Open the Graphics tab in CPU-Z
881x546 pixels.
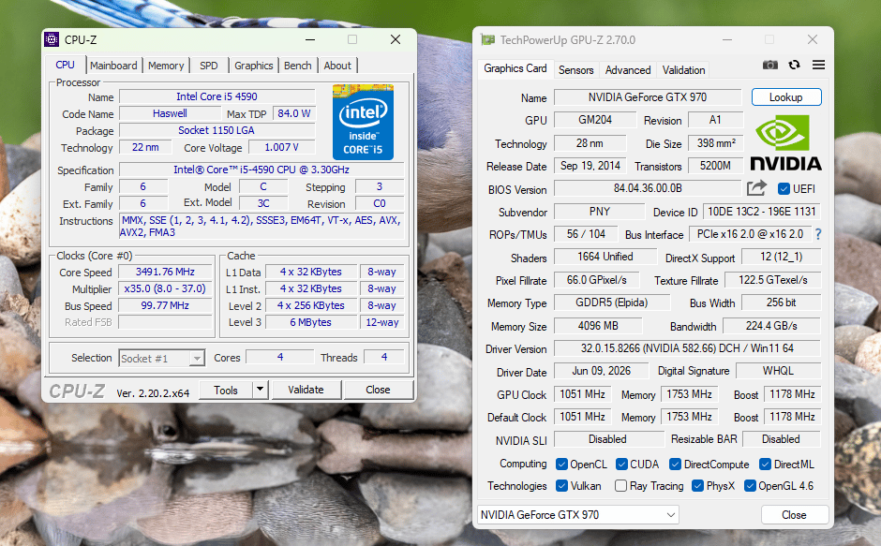point(253,66)
